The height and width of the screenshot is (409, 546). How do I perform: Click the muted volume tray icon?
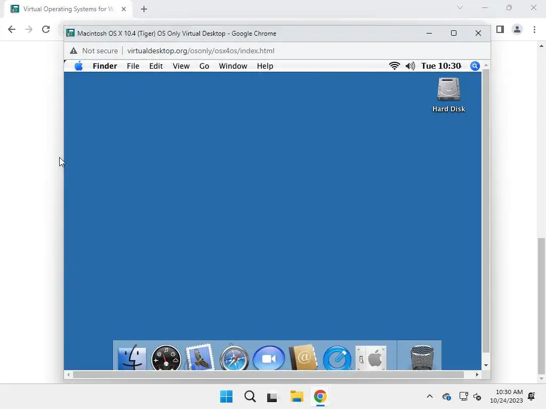tap(477, 396)
